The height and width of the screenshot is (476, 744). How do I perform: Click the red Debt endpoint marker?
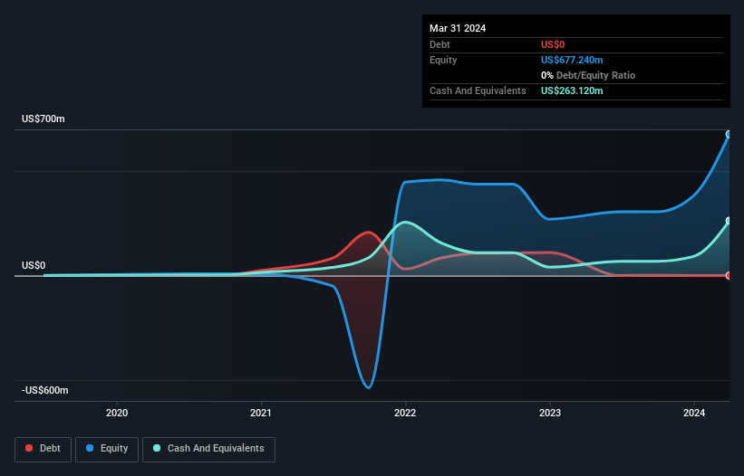pos(729,276)
